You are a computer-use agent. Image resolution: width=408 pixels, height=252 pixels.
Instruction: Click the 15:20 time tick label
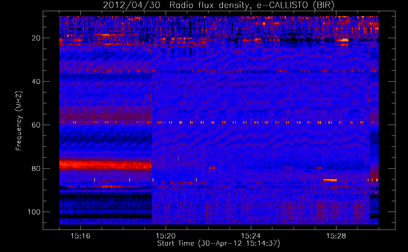tap(166, 236)
